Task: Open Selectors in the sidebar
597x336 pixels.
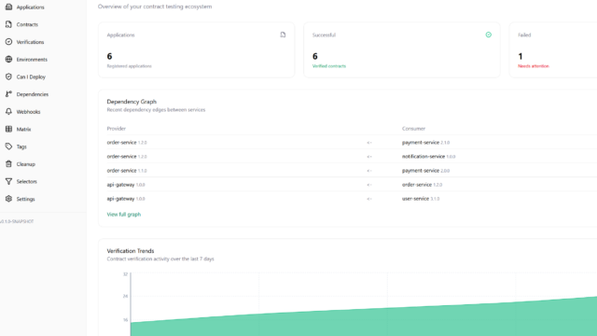Action: click(x=27, y=182)
